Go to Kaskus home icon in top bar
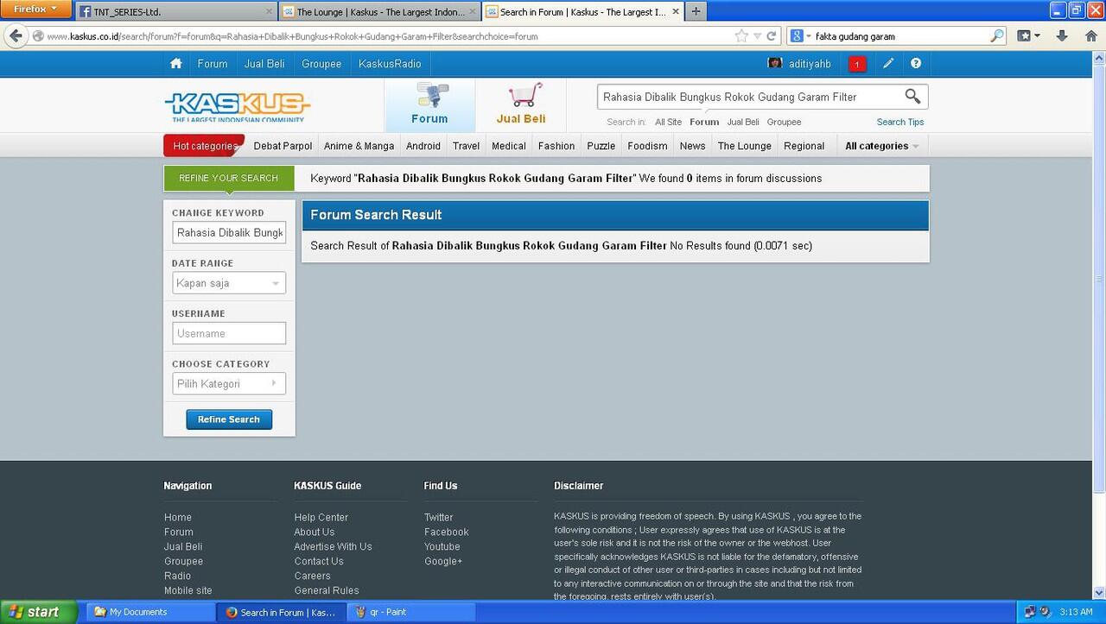 coord(176,64)
